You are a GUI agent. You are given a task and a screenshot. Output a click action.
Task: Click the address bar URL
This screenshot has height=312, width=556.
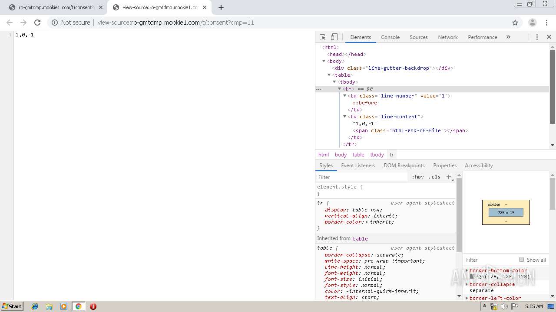[x=175, y=23]
